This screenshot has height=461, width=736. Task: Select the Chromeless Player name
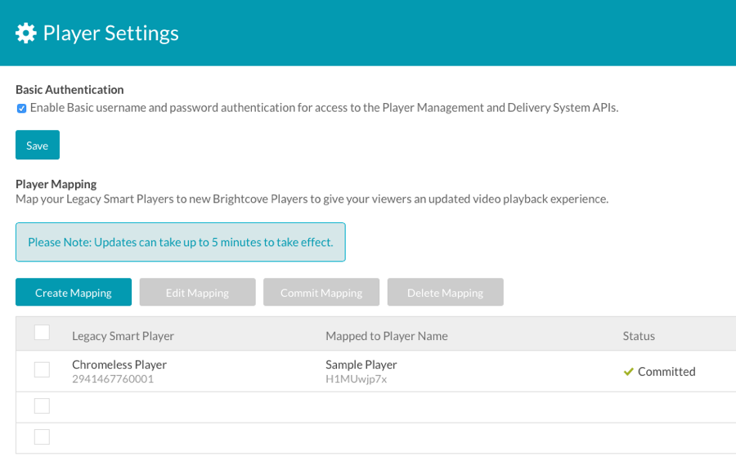[x=119, y=365]
